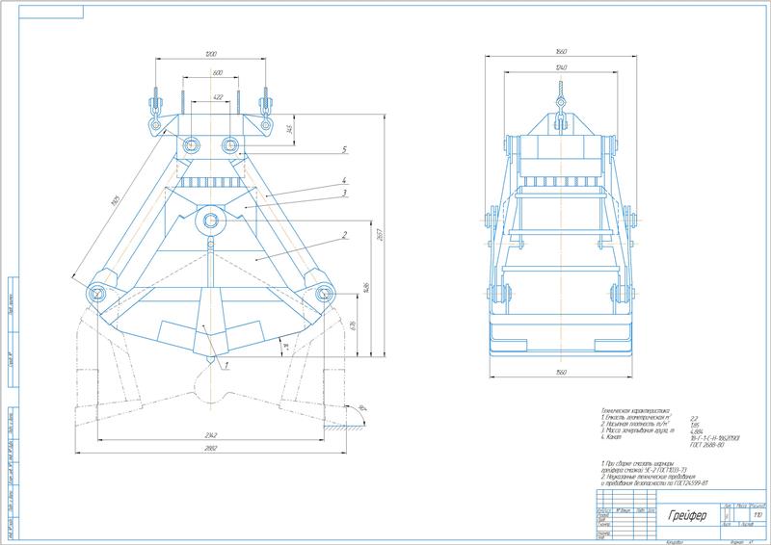The height and width of the screenshot is (545, 771).
Task: Click the part callout number 5
Action: tap(345, 149)
